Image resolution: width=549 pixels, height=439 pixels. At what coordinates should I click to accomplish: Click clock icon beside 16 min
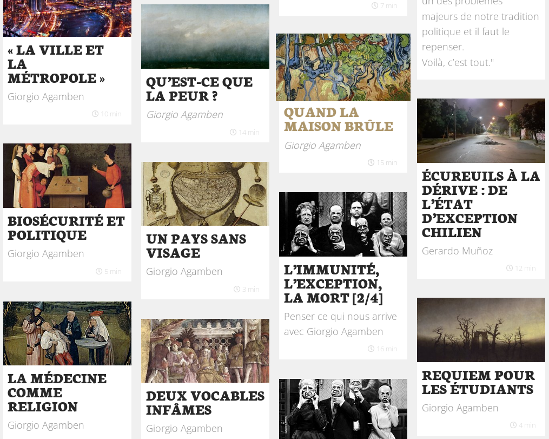coord(371,349)
